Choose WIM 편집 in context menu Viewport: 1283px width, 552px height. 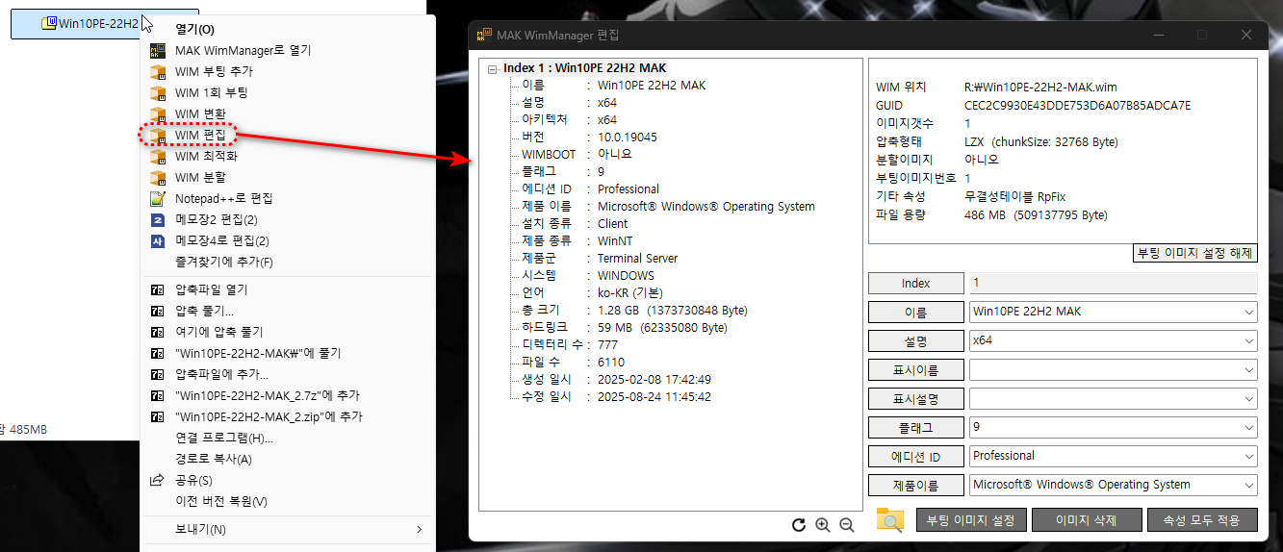click(x=199, y=135)
